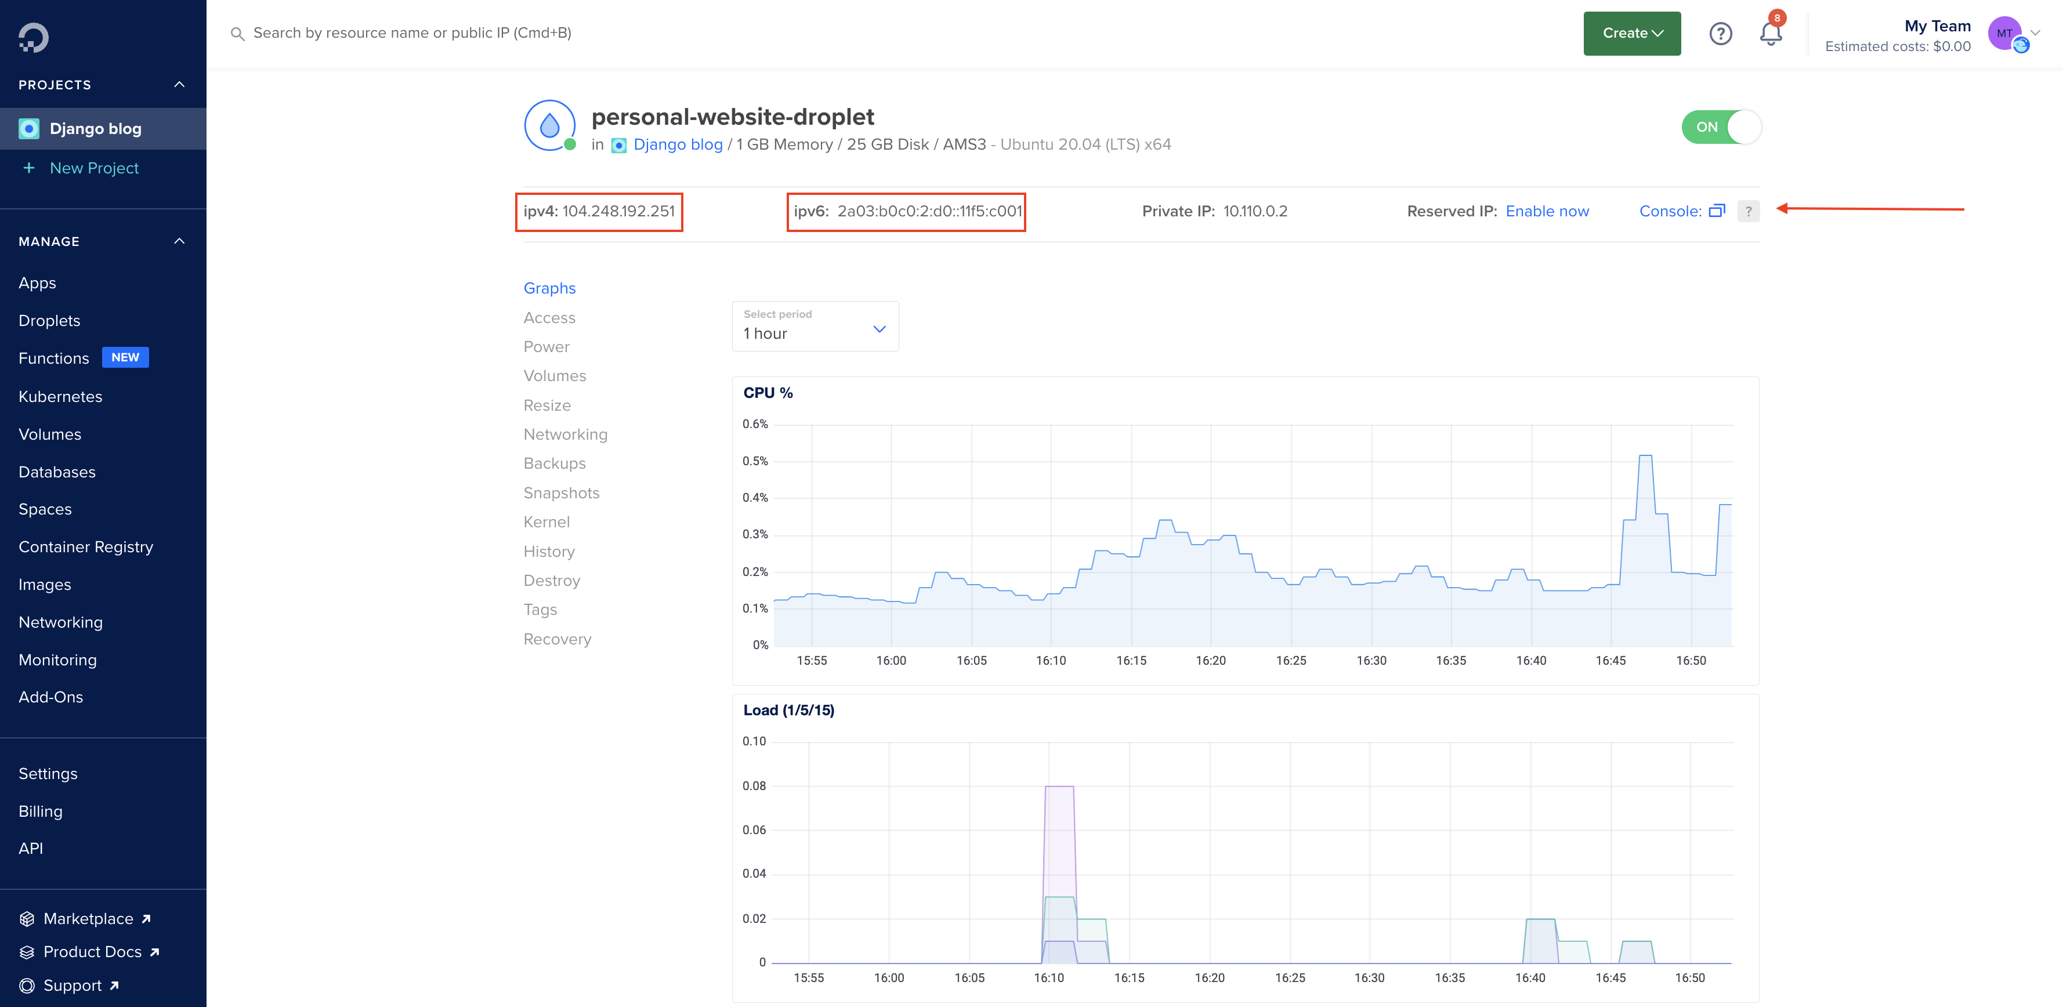Select the Graphs tab

coord(549,288)
